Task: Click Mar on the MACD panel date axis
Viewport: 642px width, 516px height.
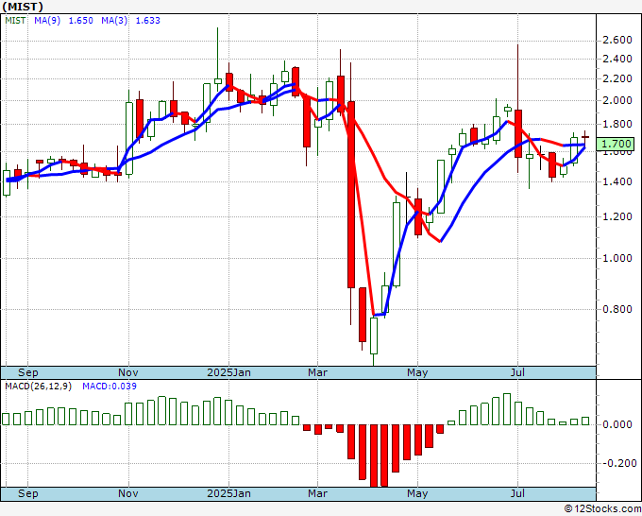Action: [x=318, y=493]
